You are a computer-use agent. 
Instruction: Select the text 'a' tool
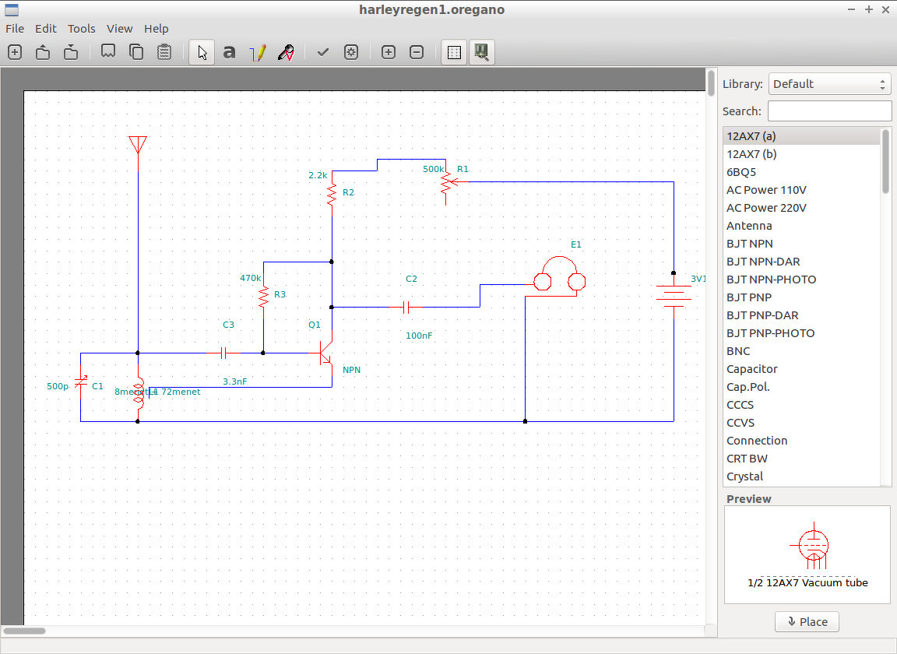pyautogui.click(x=230, y=52)
